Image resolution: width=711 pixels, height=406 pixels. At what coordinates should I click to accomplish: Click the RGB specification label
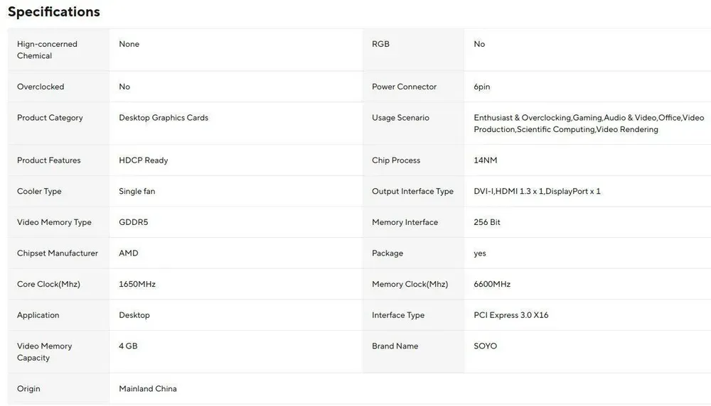(x=380, y=44)
